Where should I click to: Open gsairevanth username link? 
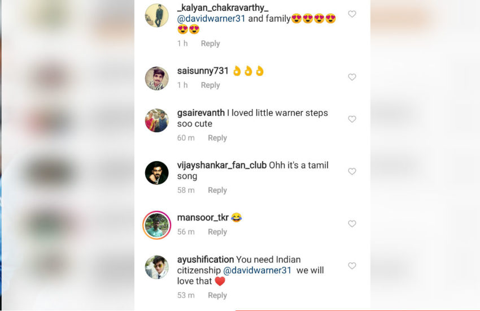(x=201, y=113)
